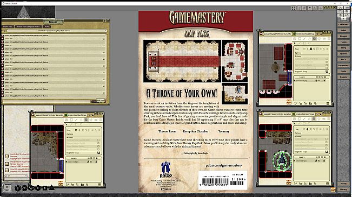Tick first Actions checkbox in lower-right map window
The height and width of the screenshot is (197, 352).
327,139
